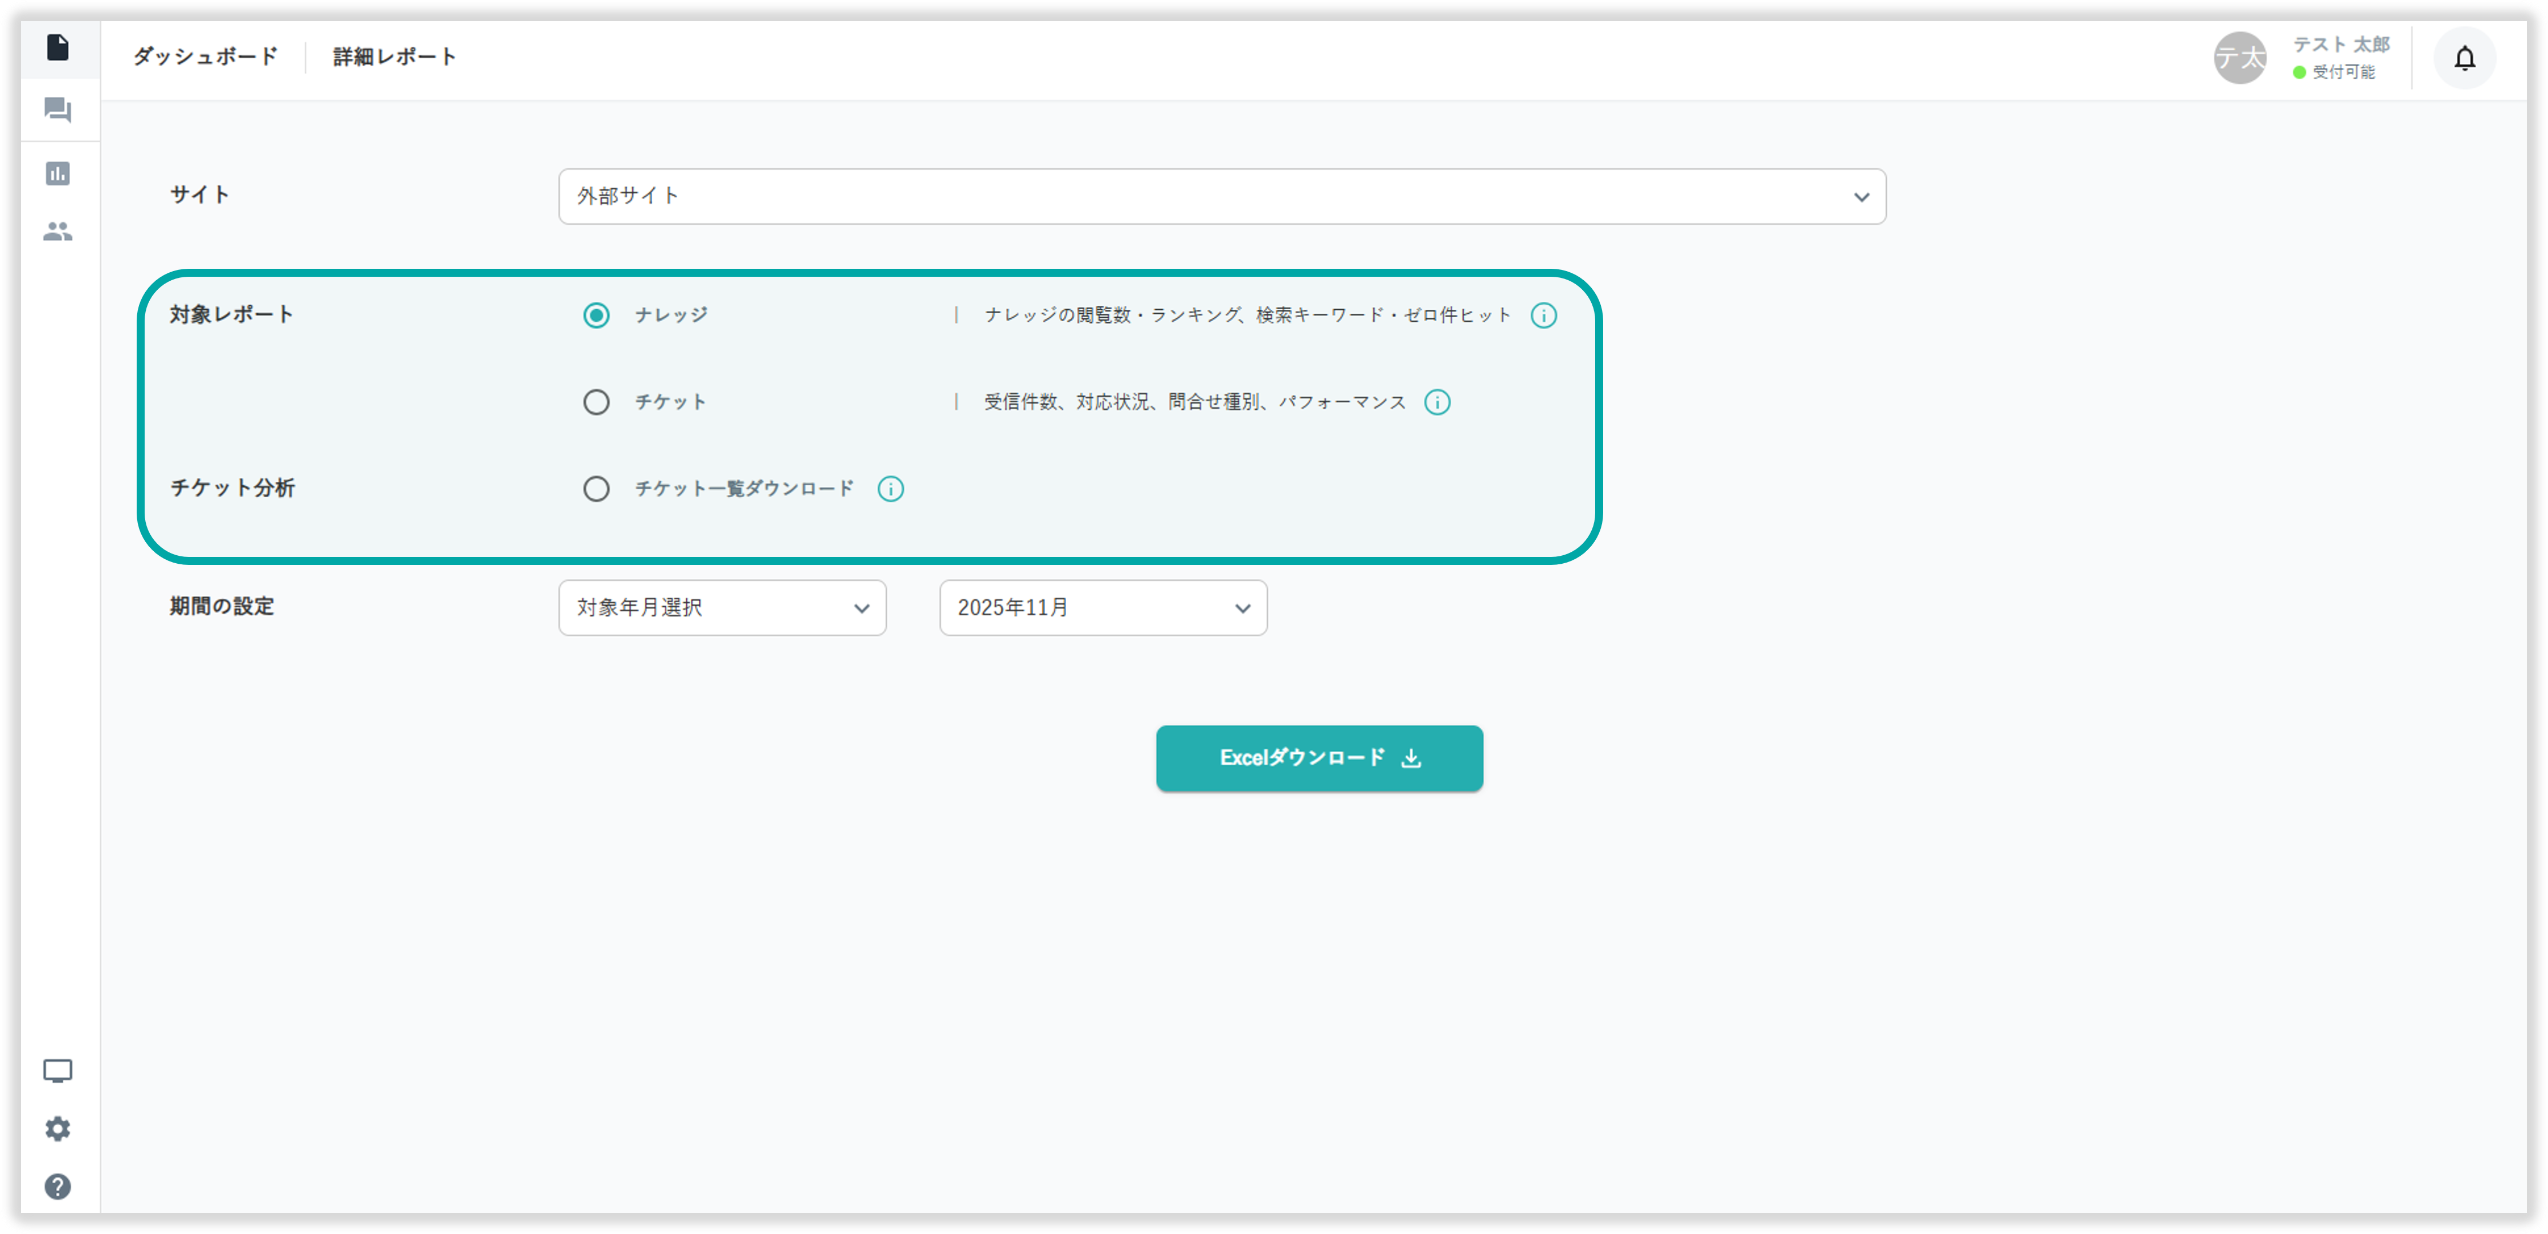Click the document icon in sidebar
Screen dimensions: 2548x1234
click(x=58, y=47)
